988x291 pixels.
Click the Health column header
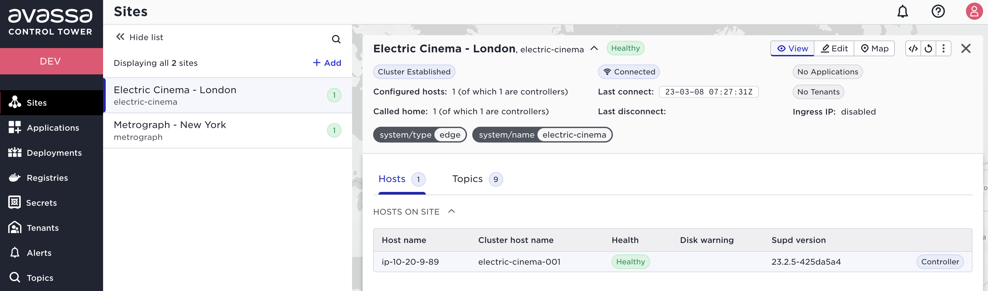(x=625, y=240)
